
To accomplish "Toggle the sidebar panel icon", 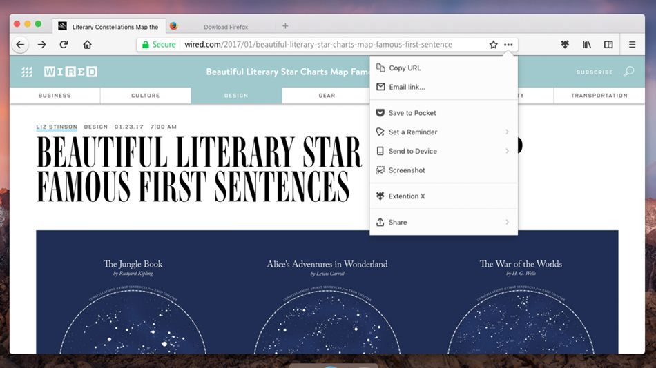I will tap(608, 45).
